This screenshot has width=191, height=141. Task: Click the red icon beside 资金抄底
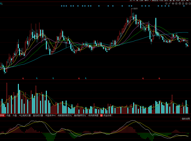[x=101, y=115]
